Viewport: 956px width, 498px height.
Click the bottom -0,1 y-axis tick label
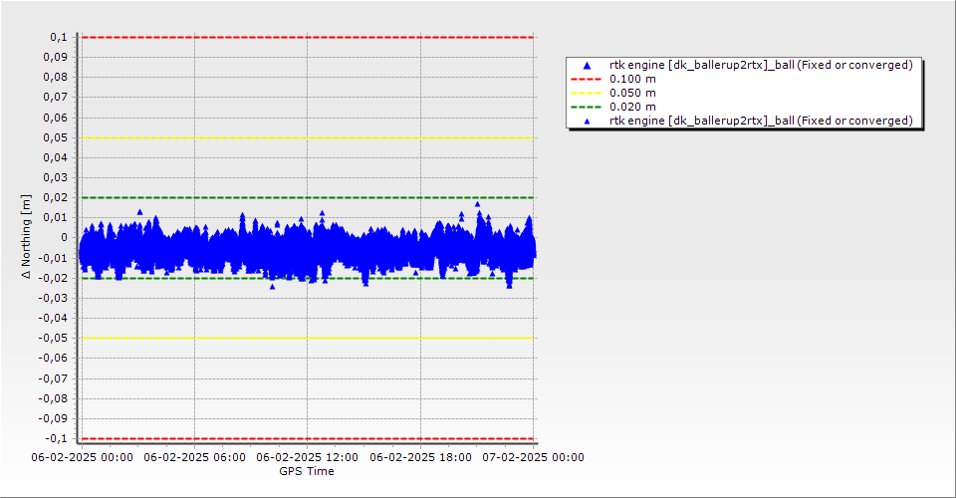coord(56,438)
